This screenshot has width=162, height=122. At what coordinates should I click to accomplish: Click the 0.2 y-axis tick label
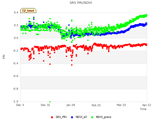coord(16,25)
